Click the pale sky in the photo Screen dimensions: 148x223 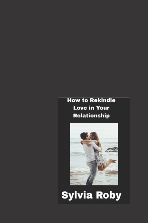[94, 130]
